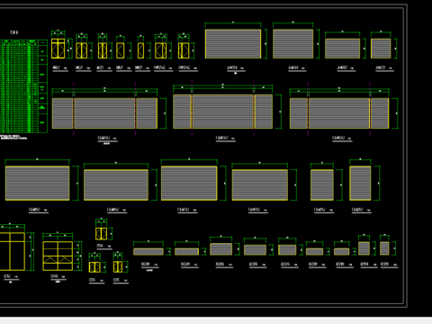
Task: Select the green door and window schedule table
Action: [23, 86]
